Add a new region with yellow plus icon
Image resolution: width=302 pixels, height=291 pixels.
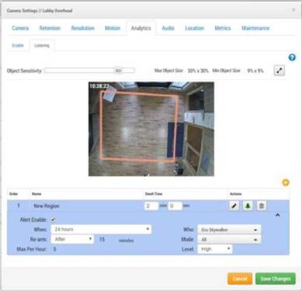pyautogui.click(x=286, y=182)
